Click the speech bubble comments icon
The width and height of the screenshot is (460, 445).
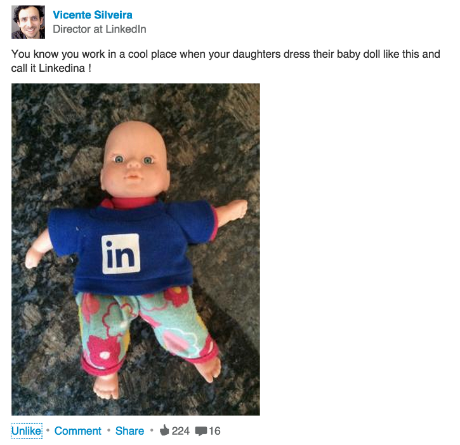[201, 432]
